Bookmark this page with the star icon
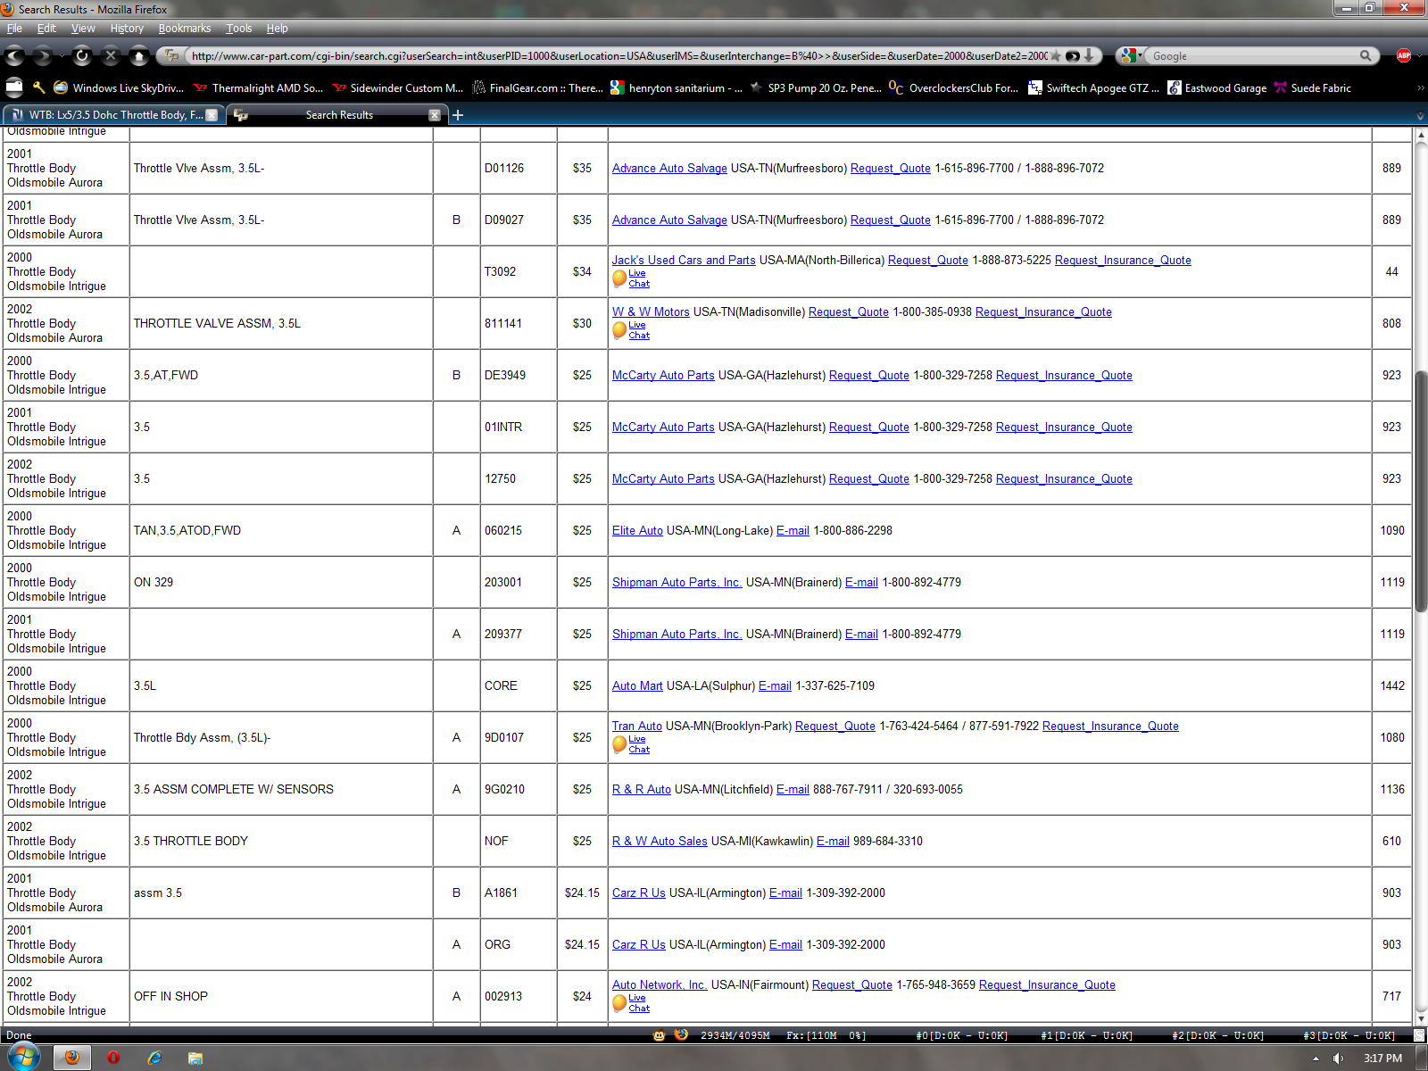This screenshot has height=1071, width=1428. (1056, 55)
